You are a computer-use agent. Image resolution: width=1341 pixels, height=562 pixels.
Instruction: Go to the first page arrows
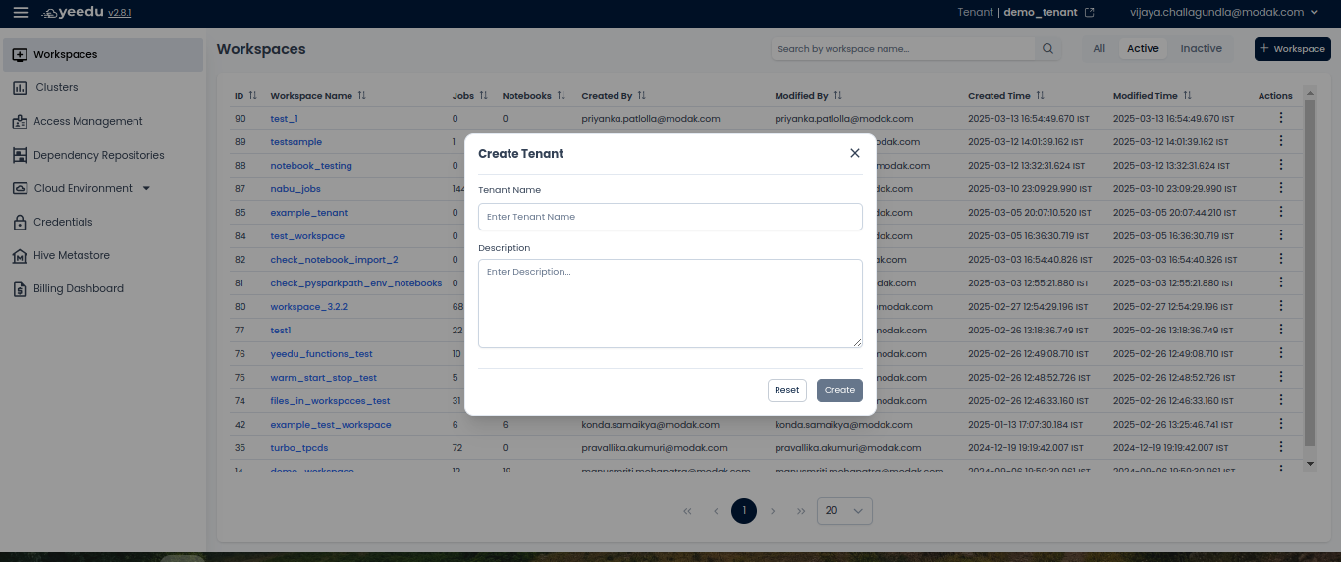[687, 511]
